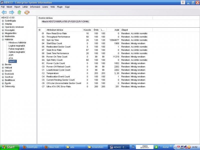200x150 pixels.
Task: Click the Refresh toolbar icon
Action: pyautogui.click(x=27, y=12)
